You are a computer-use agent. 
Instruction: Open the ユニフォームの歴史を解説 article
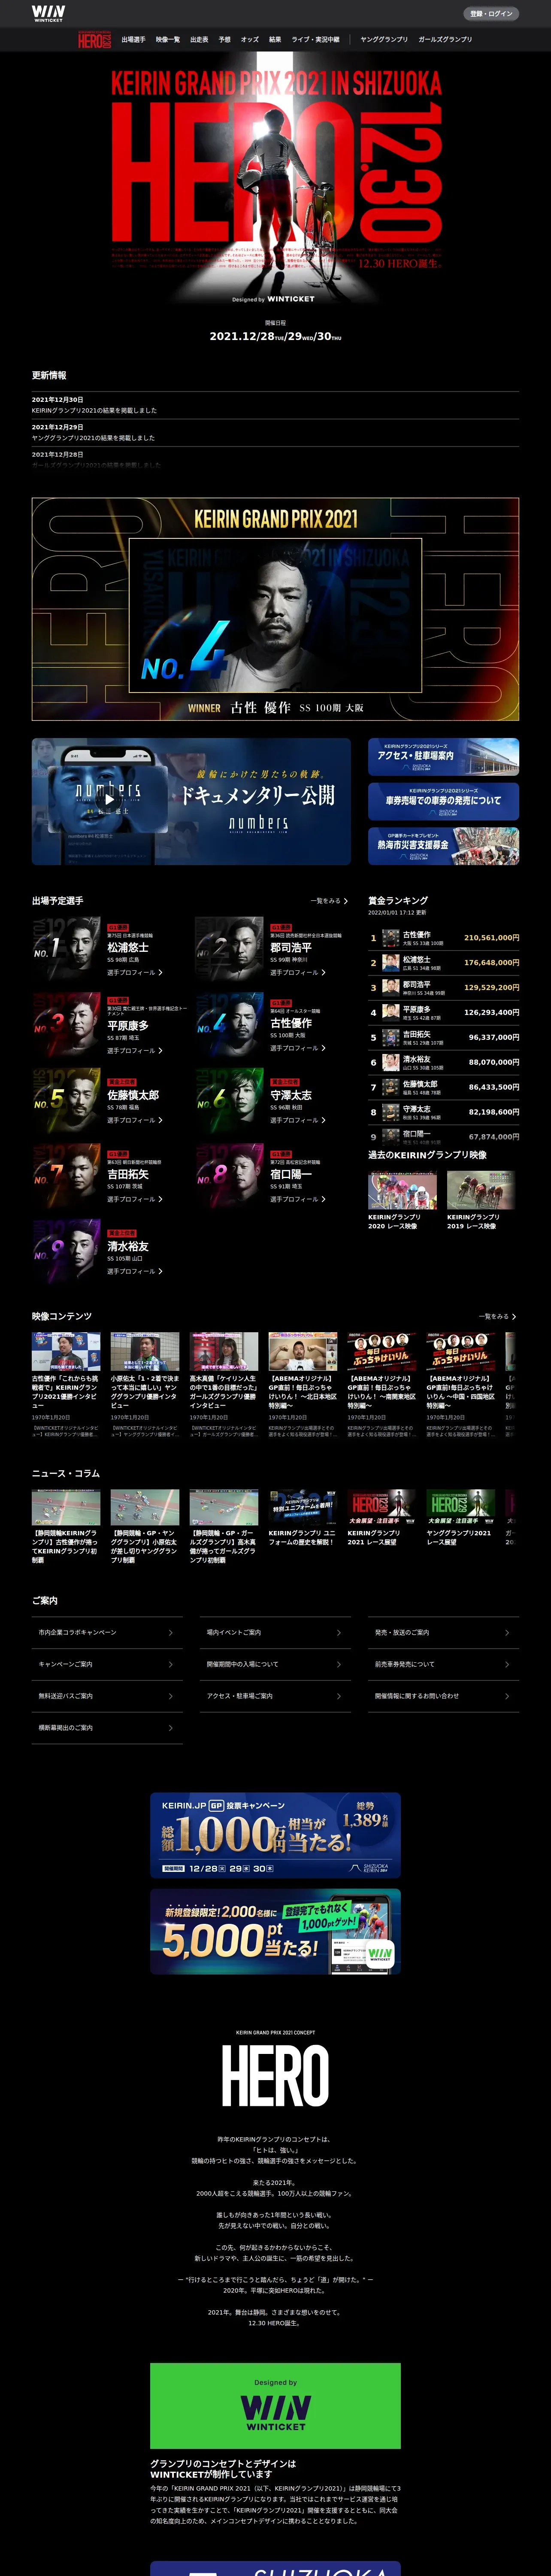(x=303, y=1508)
